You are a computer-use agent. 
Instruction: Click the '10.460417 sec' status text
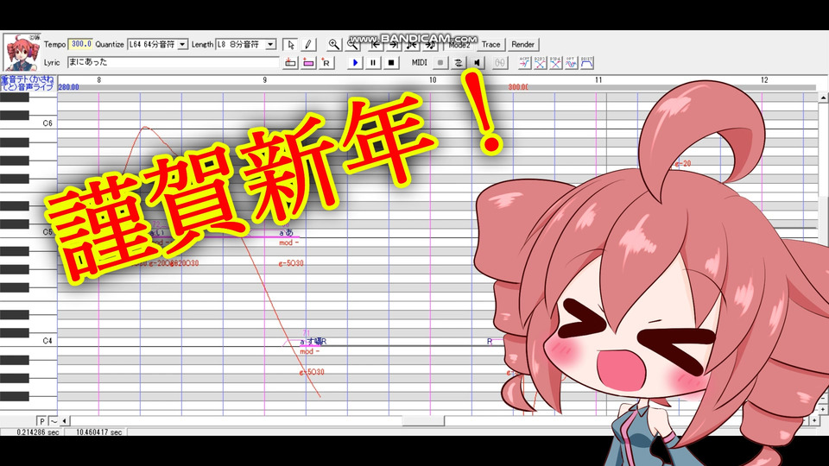(x=98, y=432)
